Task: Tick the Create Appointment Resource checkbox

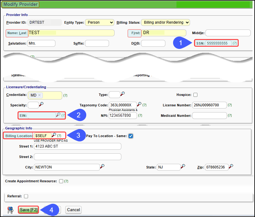Action: tap(61, 181)
